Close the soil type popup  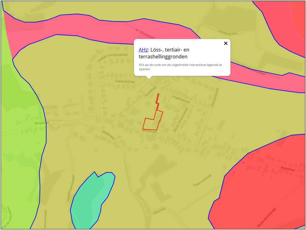226,43
